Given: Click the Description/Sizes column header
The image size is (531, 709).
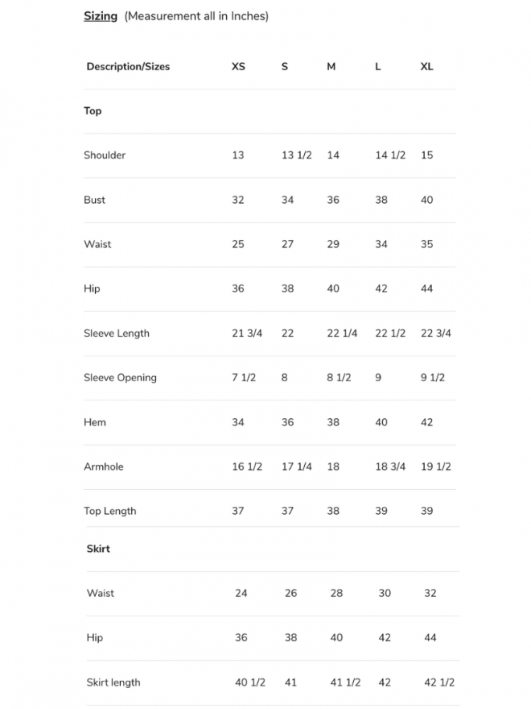Looking at the screenshot, I should (x=128, y=67).
